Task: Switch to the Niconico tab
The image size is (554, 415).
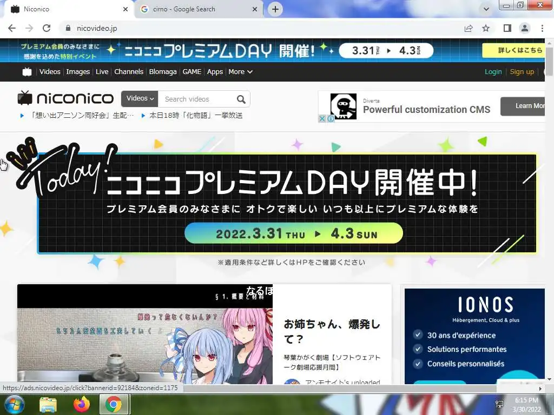Action: (67, 9)
